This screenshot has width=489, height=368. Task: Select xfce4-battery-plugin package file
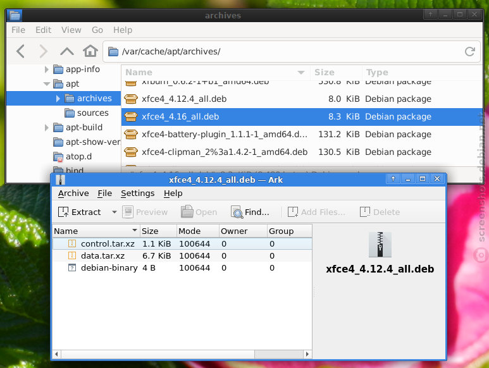tap(301, 134)
